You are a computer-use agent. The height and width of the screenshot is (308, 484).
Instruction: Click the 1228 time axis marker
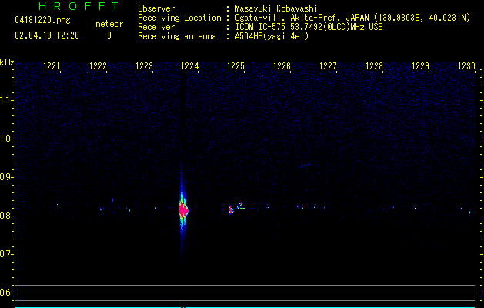tap(374, 66)
